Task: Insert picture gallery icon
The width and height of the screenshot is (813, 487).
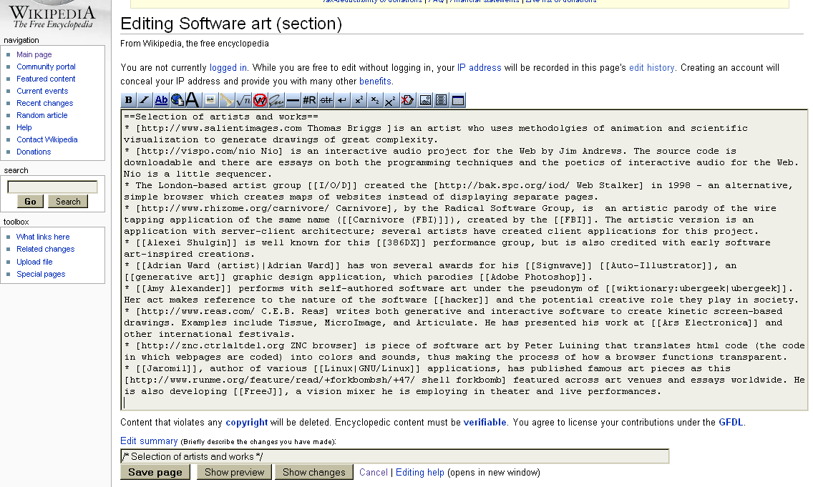Action: 425,100
